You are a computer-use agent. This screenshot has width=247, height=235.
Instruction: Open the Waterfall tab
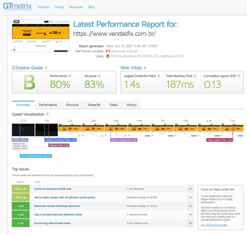[94, 105]
